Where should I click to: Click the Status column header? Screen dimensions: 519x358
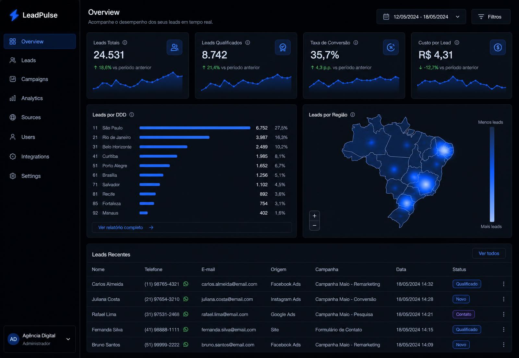click(459, 269)
